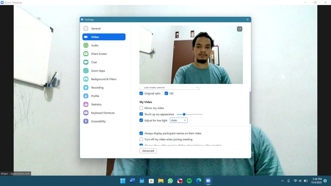This screenshot has height=186, width=331.
Task: Click the settings panel vertical scrollbar
Action: (250, 107)
